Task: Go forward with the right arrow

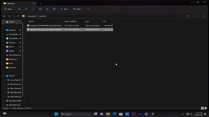Action: click(x=9, y=16)
